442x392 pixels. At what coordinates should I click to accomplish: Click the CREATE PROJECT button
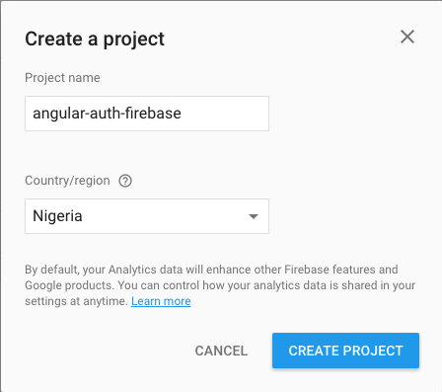point(345,351)
